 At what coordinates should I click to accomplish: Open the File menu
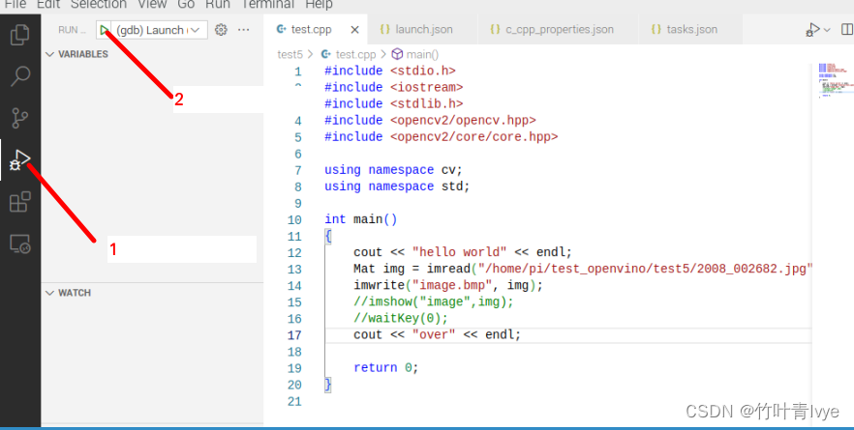pyautogui.click(x=15, y=5)
